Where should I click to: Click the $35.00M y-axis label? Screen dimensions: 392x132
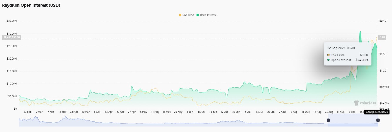[12, 21]
